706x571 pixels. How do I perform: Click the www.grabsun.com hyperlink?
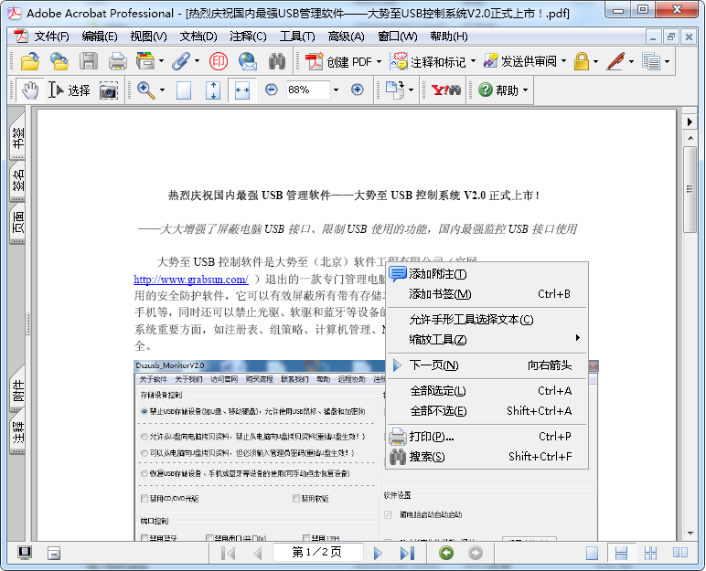[190, 280]
